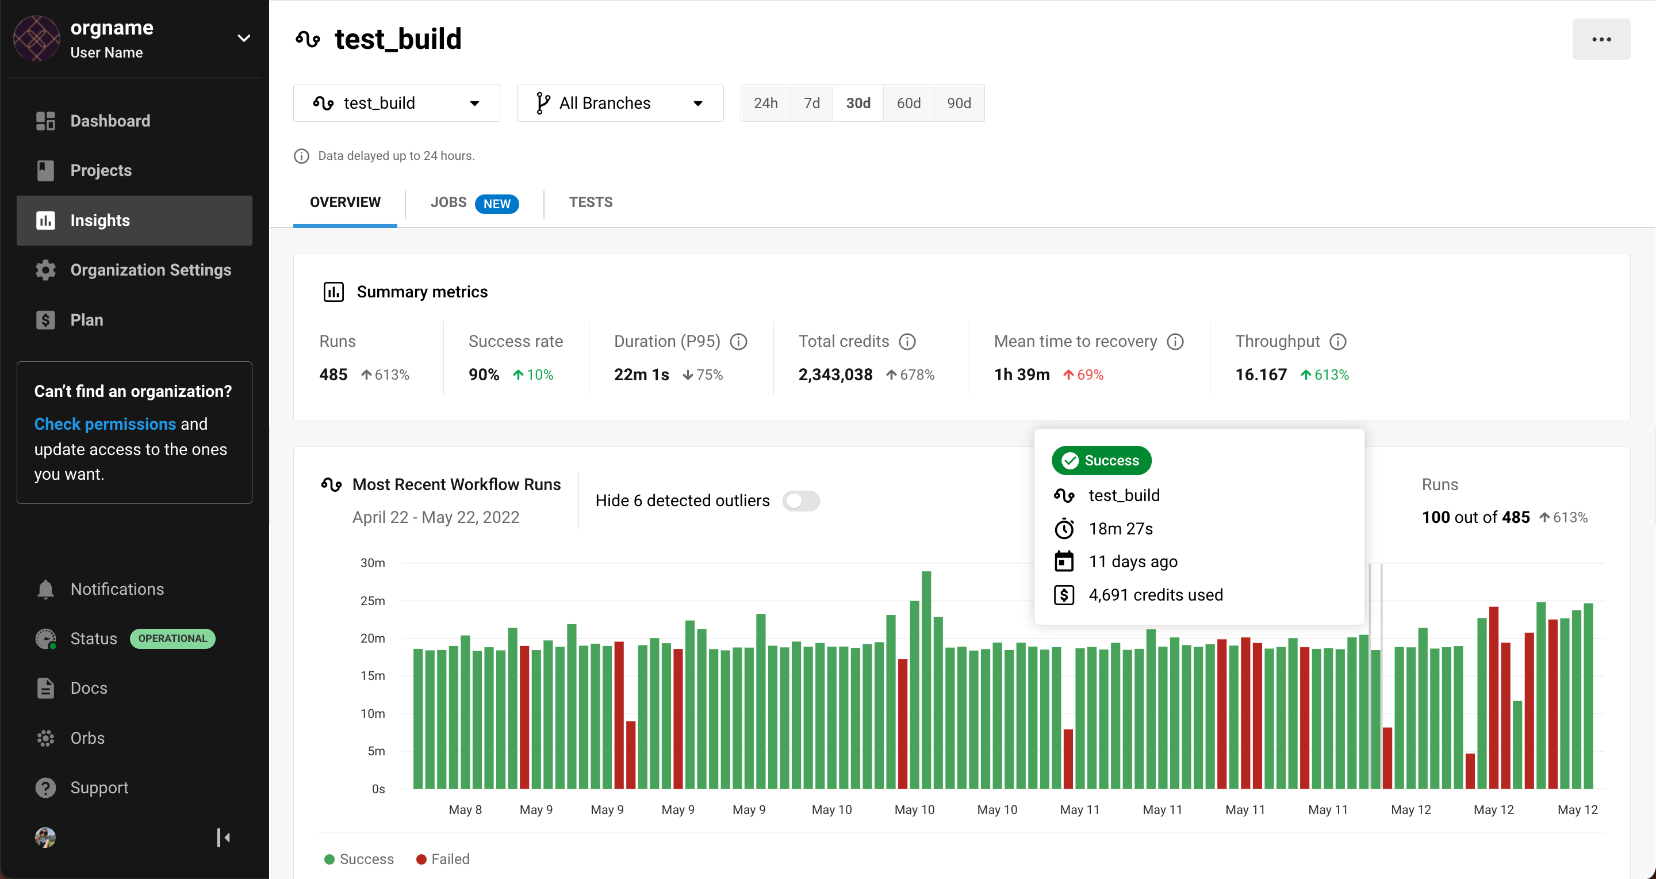Click the Support question mark icon
1656x879 pixels.
click(x=45, y=788)
